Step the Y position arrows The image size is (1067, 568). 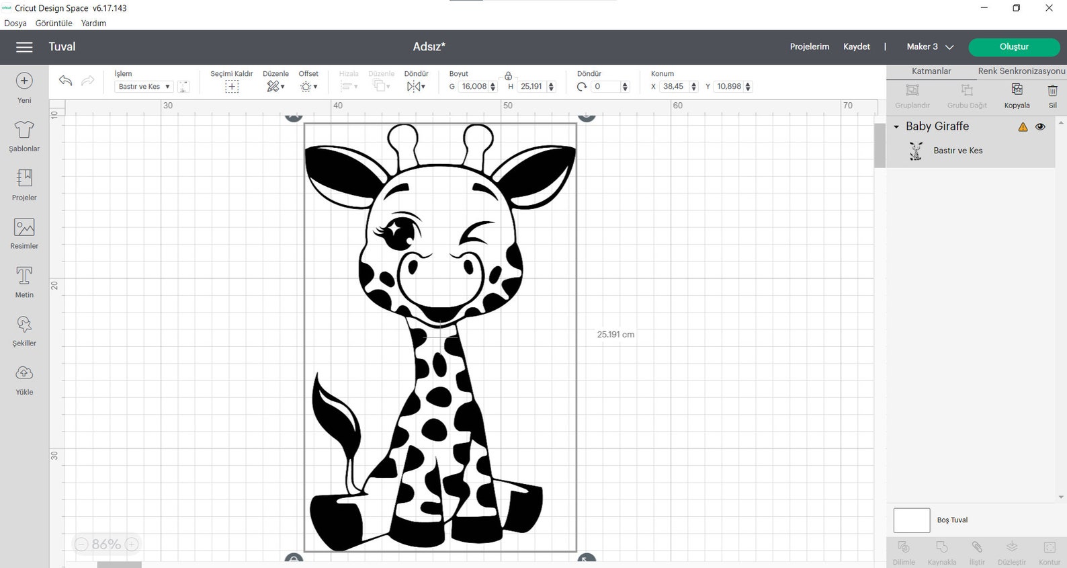749,87
